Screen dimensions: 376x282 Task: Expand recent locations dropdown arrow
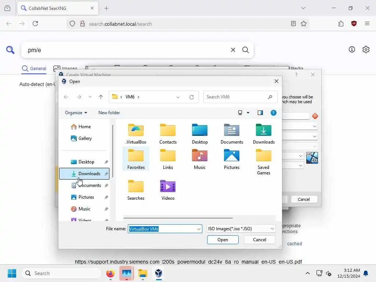[x=90, y=97]
